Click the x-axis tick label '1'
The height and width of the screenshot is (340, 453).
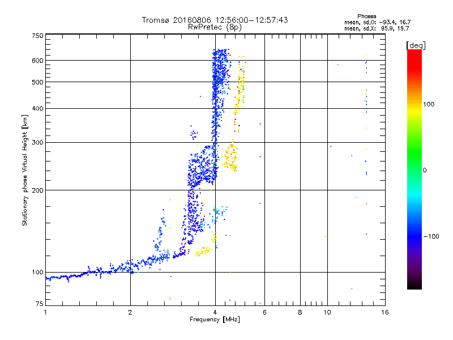point(45,312)
